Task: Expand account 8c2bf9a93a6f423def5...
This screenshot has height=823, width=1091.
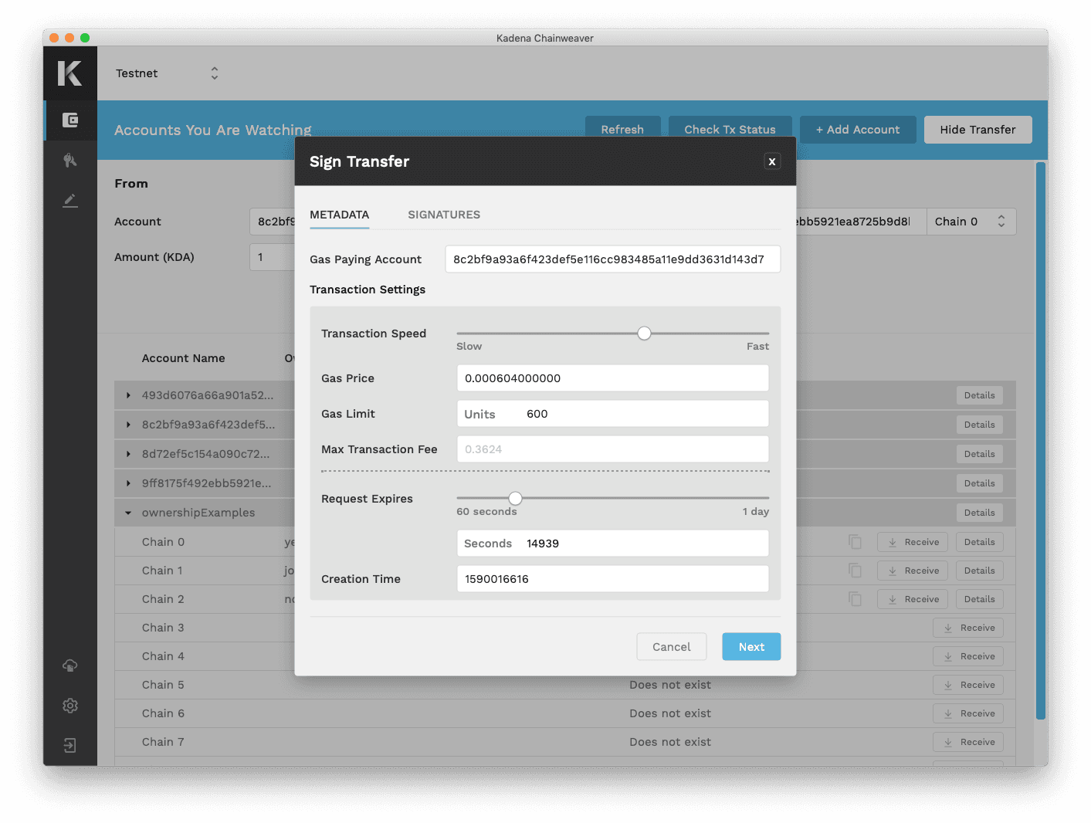Action: coord(128,425)
